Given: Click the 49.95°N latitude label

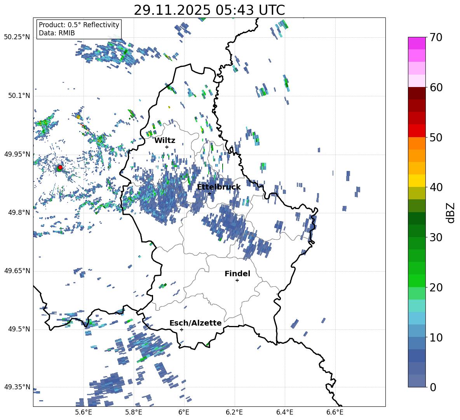Looking at the screenshot, I should 17,154.
